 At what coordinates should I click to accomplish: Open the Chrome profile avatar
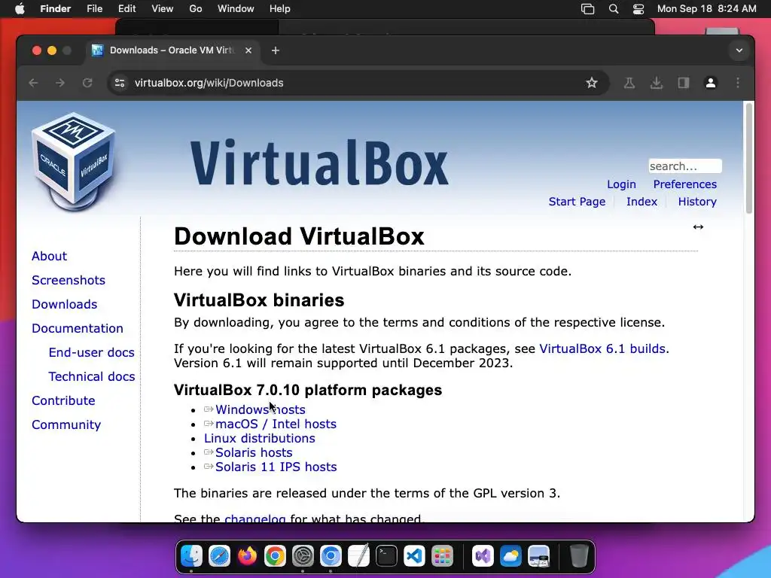coord(711,83)
